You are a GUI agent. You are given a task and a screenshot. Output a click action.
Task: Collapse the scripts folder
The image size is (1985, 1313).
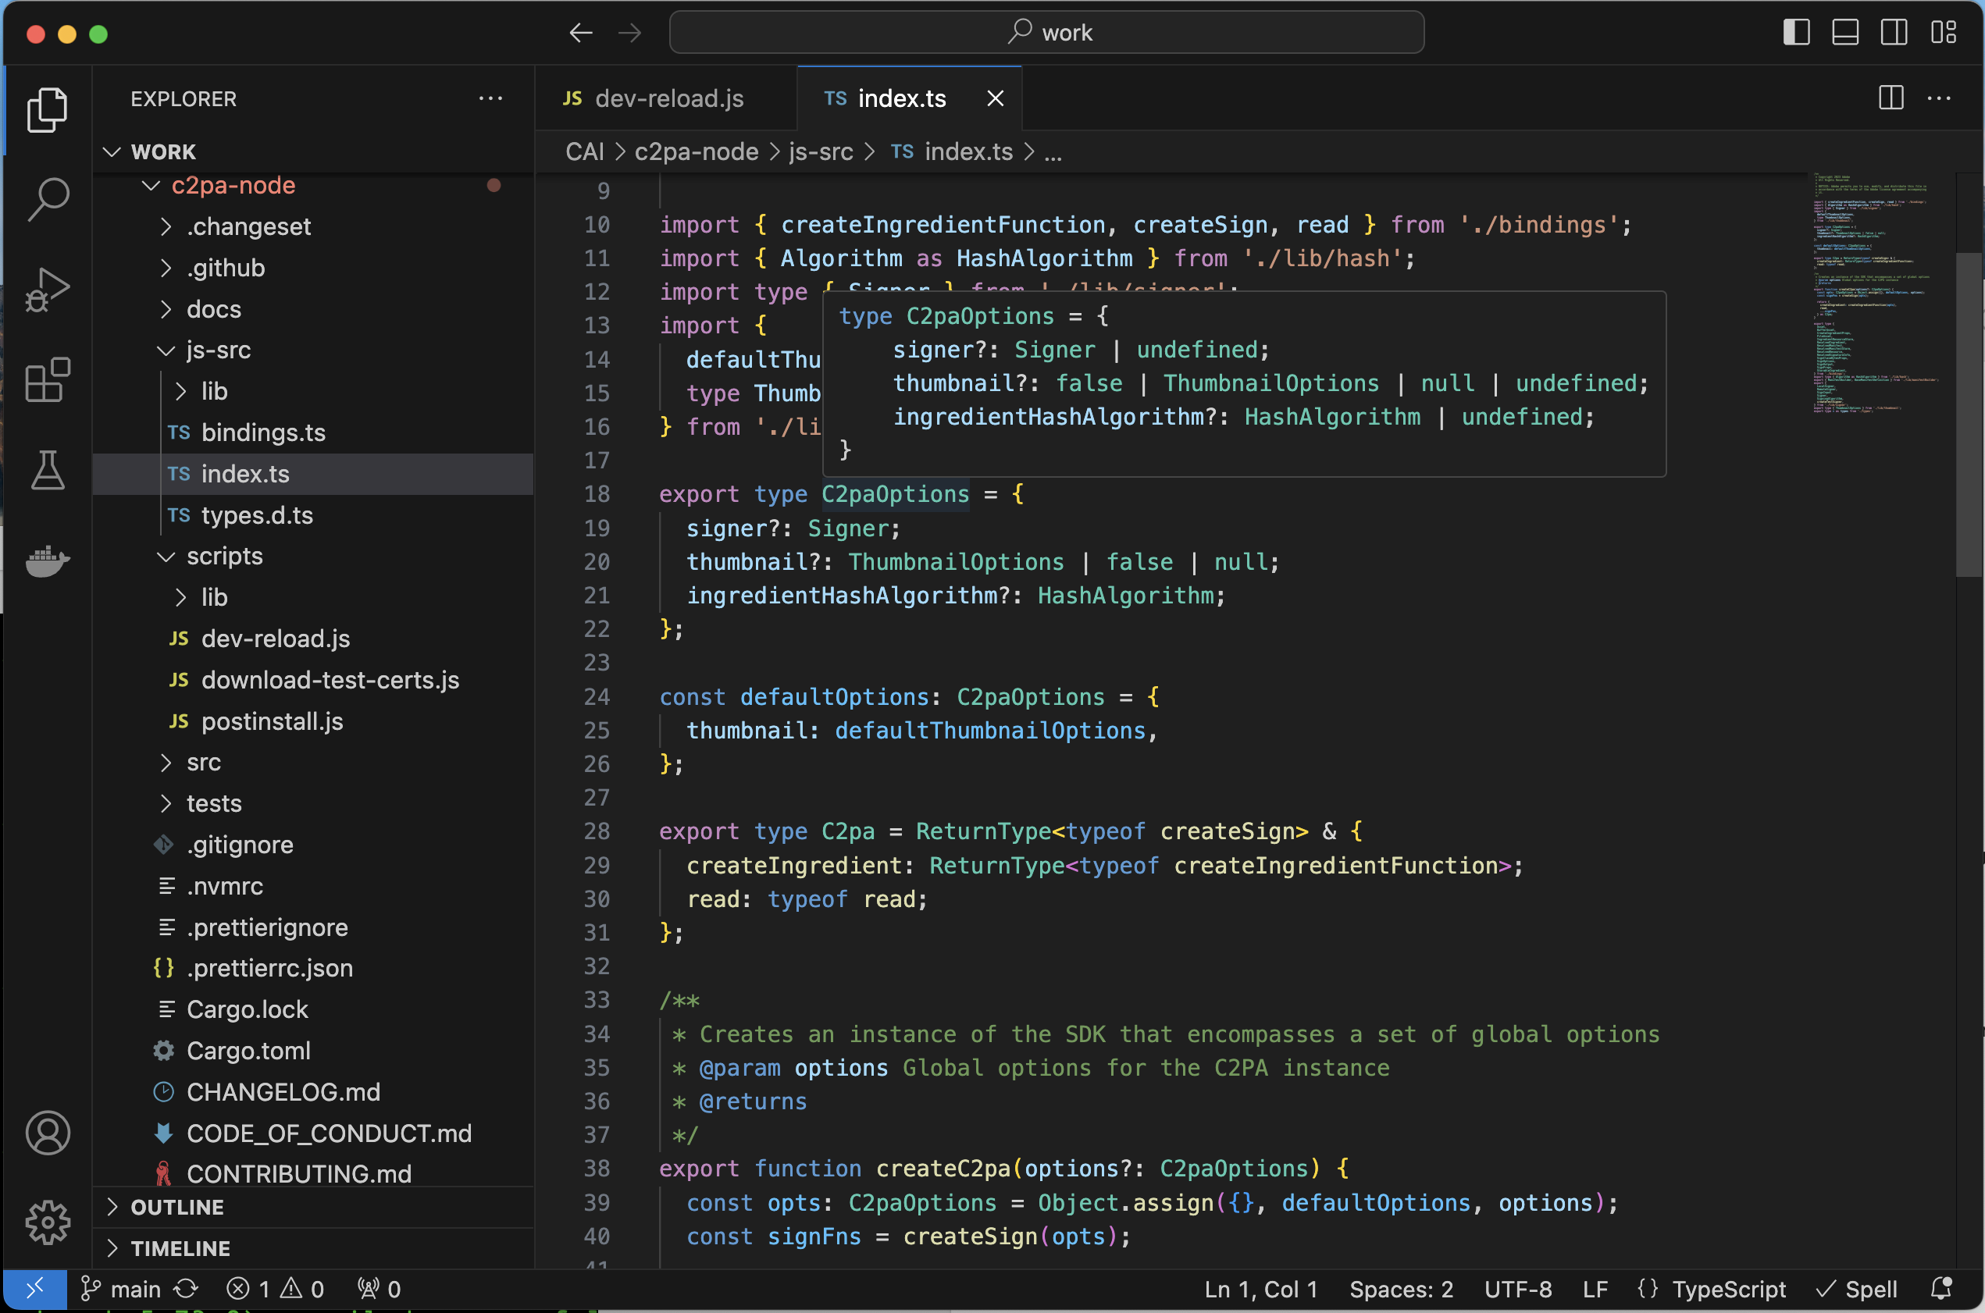click(313, 556)
